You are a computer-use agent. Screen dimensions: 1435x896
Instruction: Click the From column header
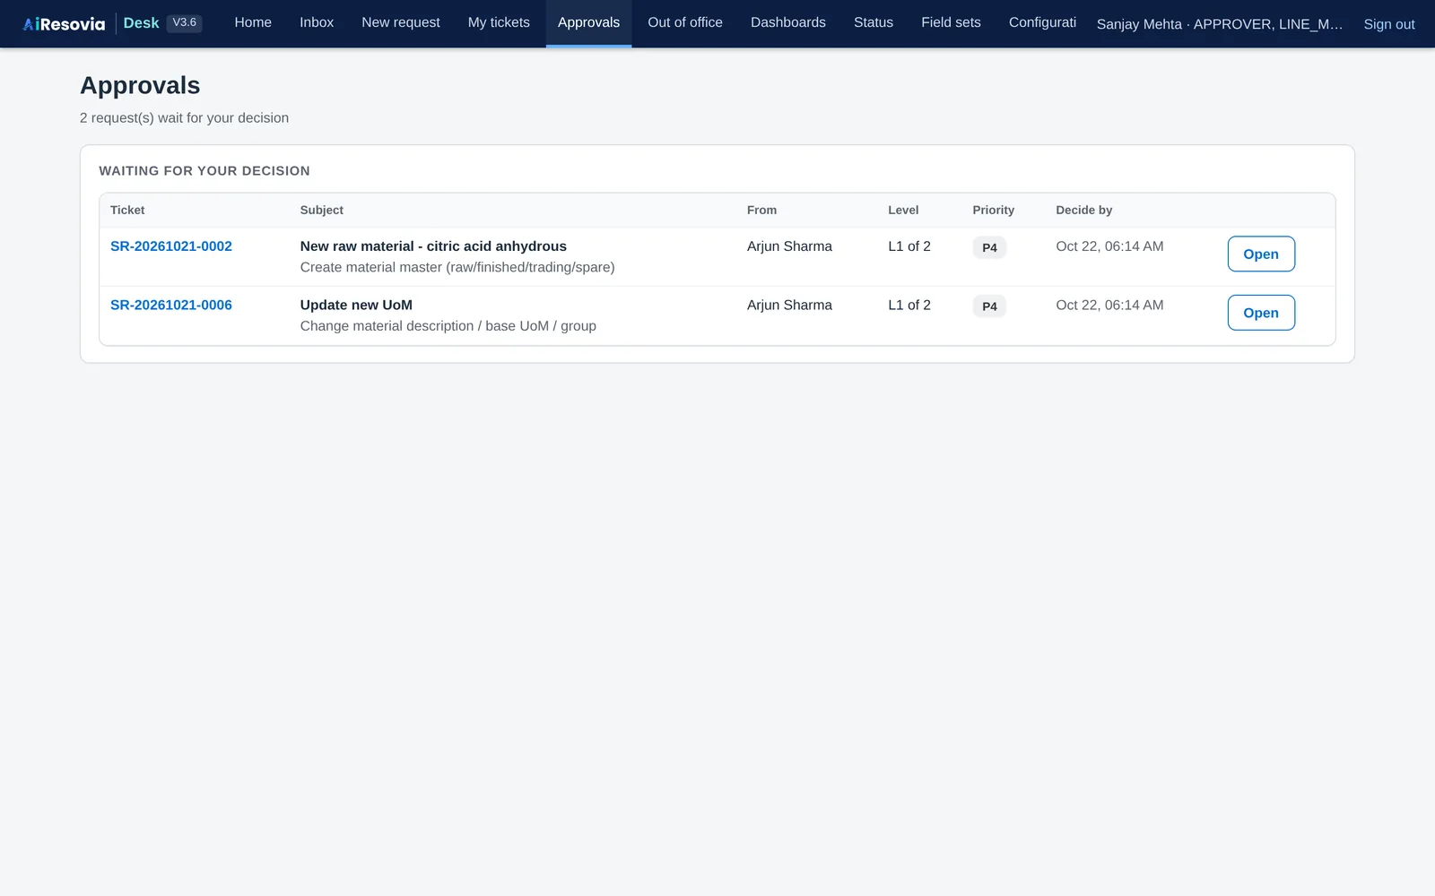click(x=761, y=210)
